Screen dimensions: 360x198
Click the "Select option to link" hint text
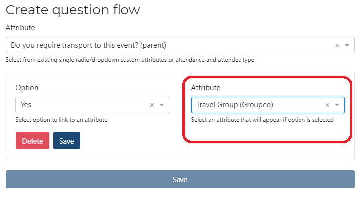coord(61,119)
